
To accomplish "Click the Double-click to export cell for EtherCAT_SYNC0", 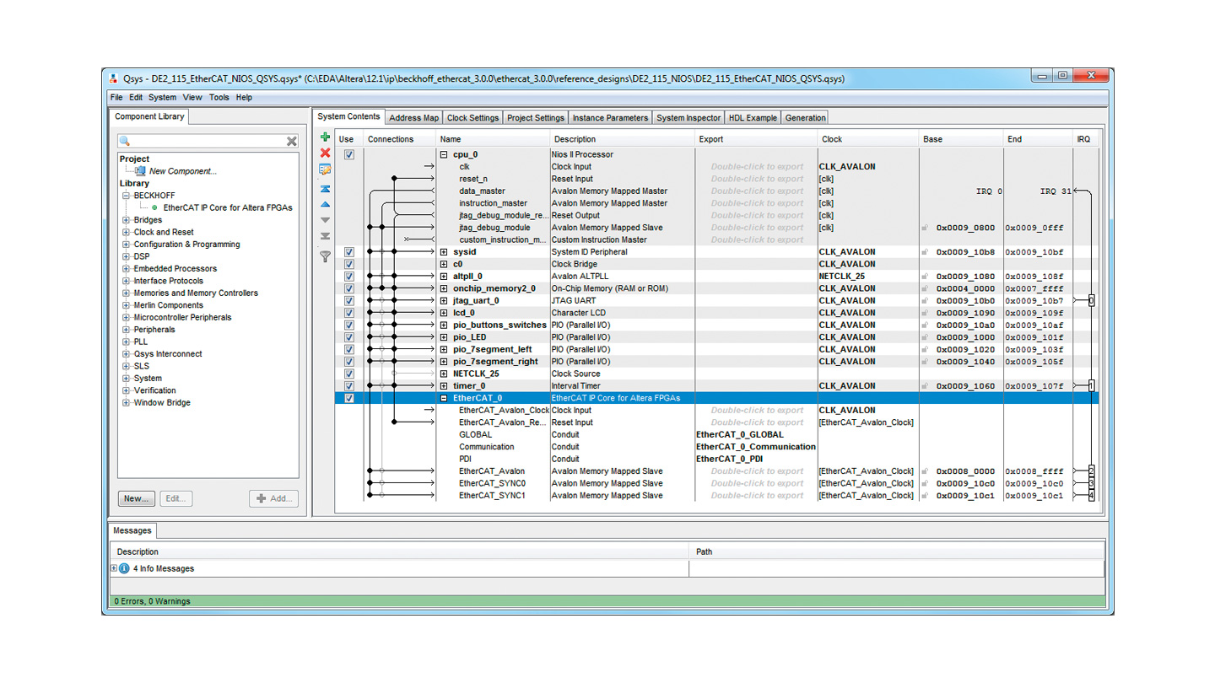I will 757,484.
